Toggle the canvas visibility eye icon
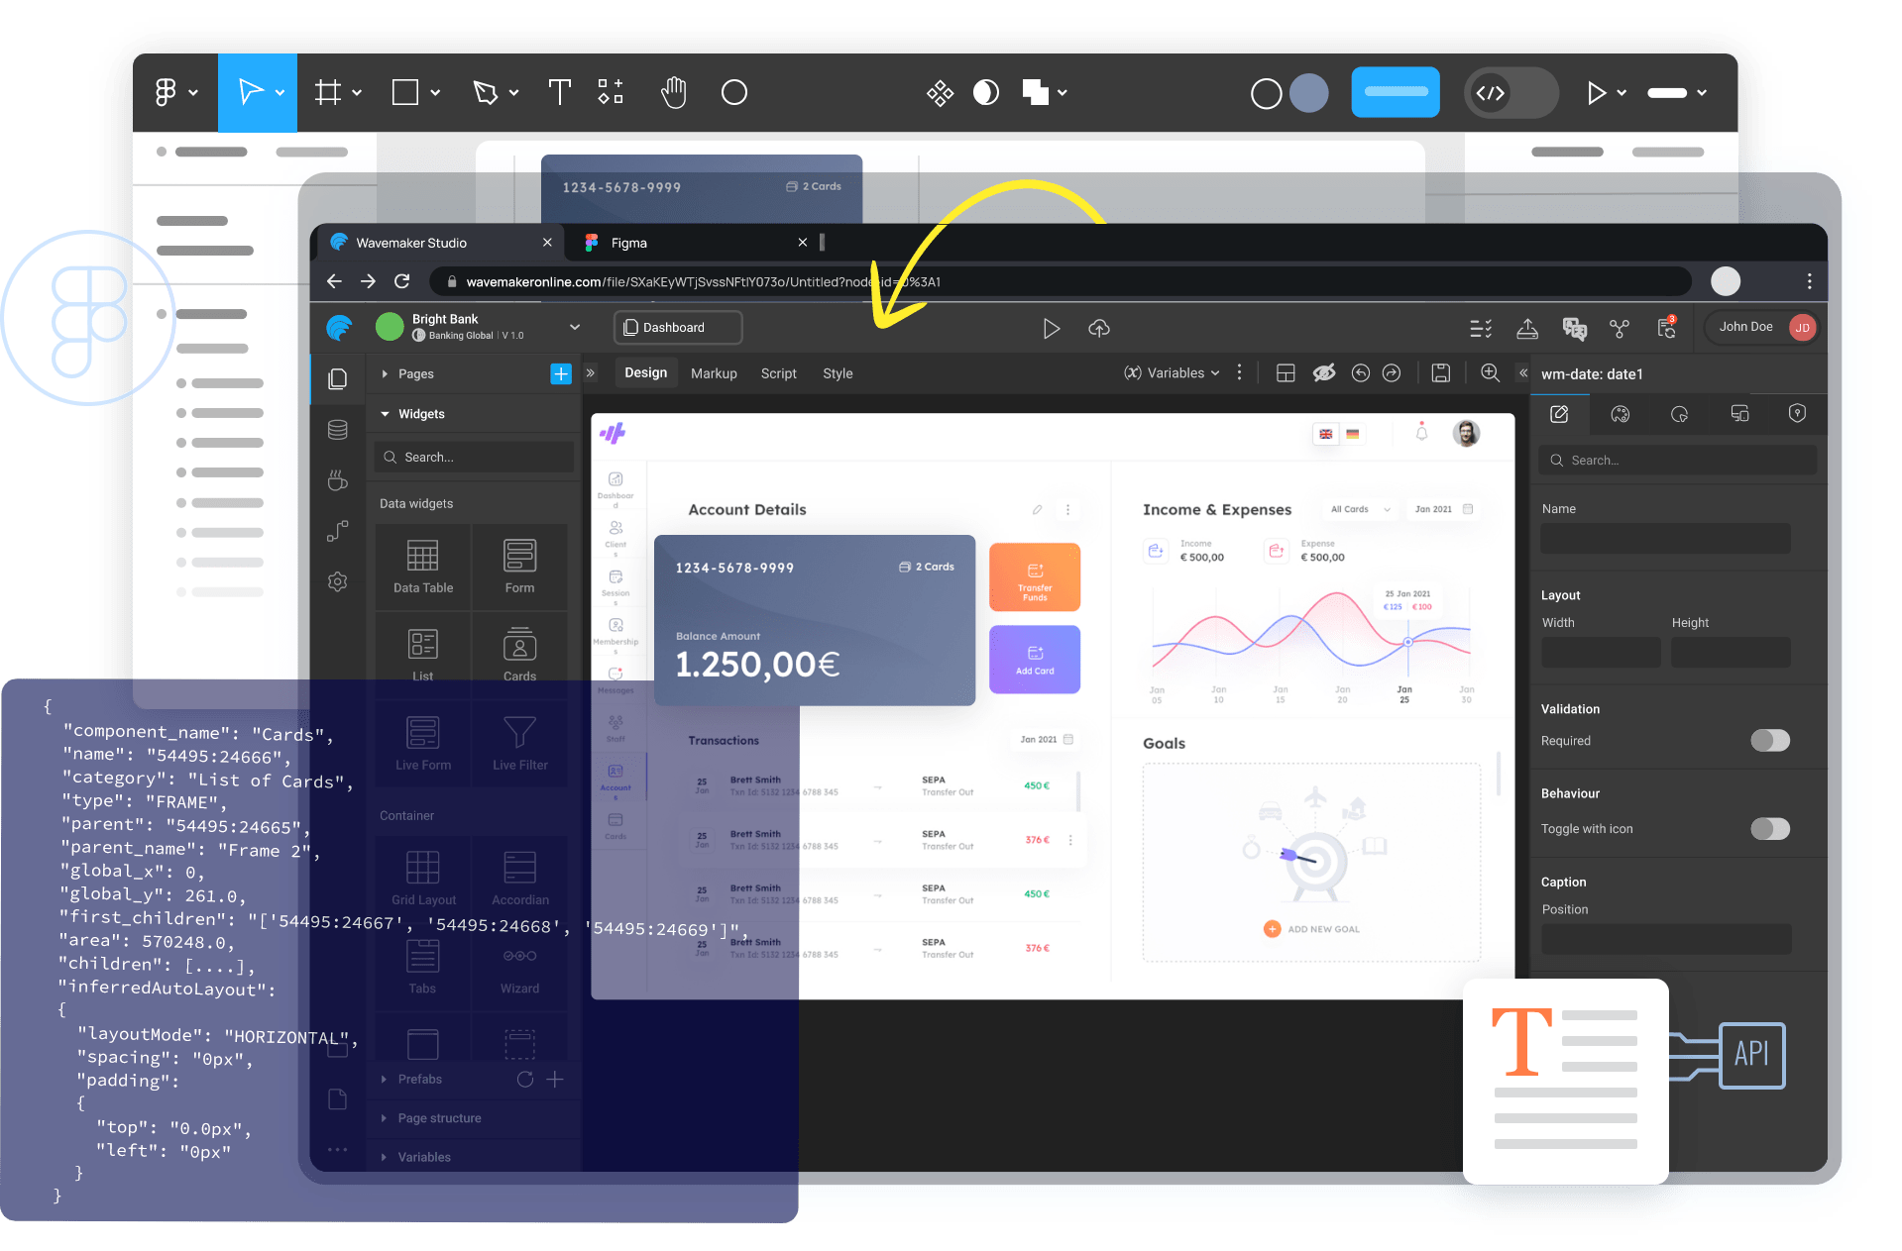Screen dimensions: 1902x1251 pos(1324,373)
